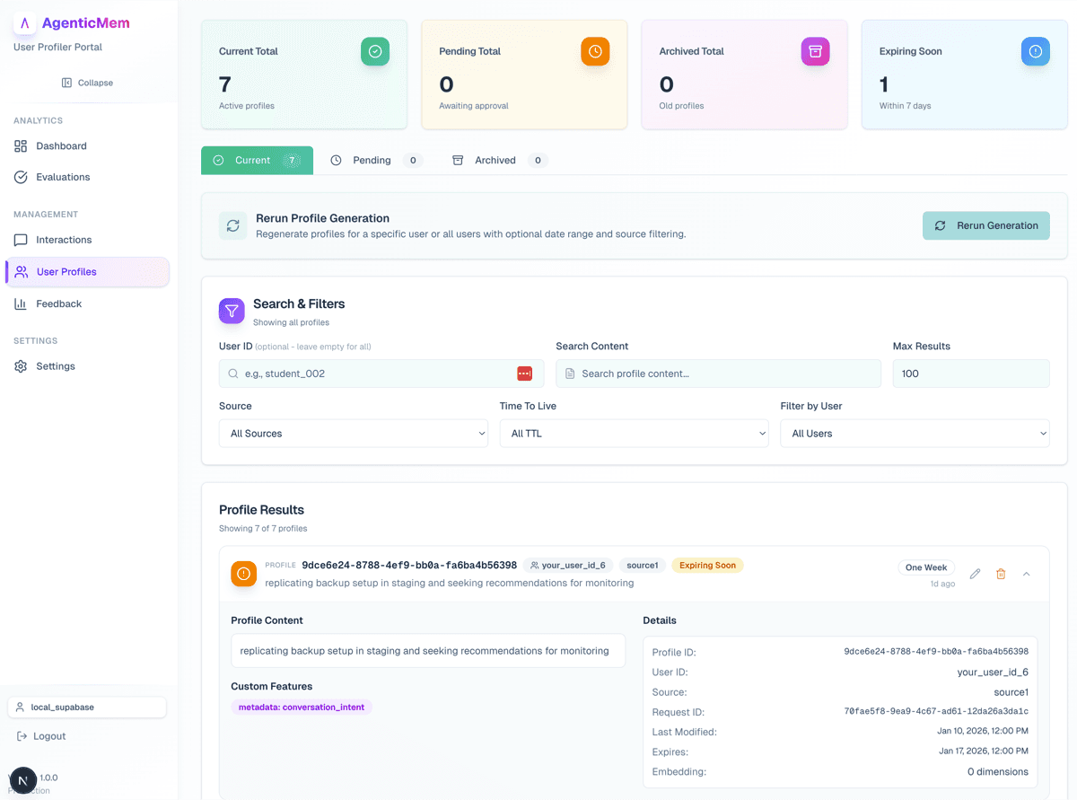Click the metadata: conversation_intent feature chip
Screen dimensions: 1077x800
(302, 707)
